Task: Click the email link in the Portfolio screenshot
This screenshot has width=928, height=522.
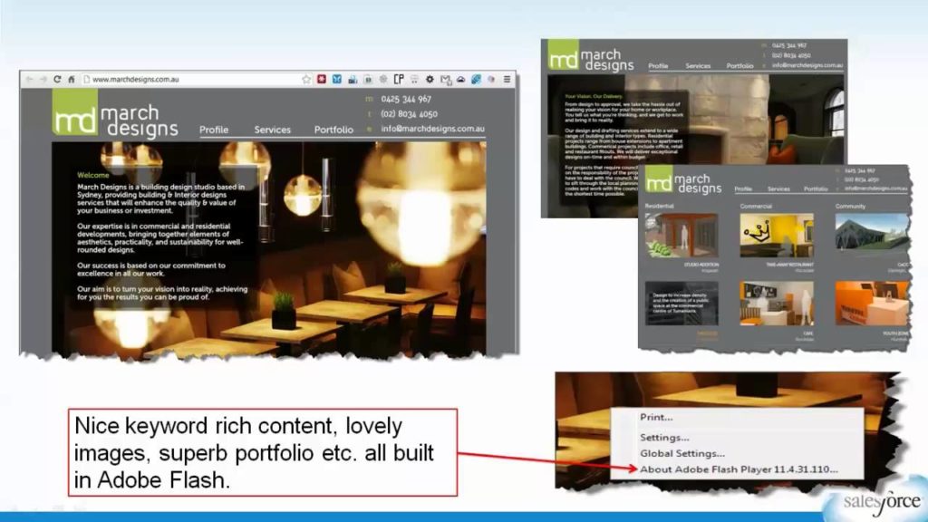Action: [x=876, y=188]
